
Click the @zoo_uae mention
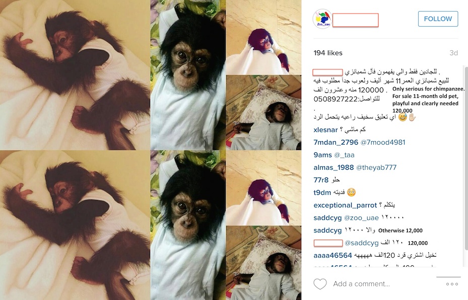361,218
